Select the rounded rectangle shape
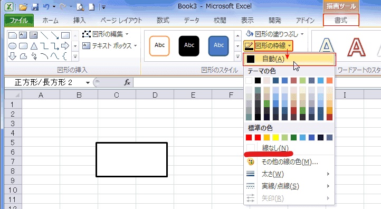 pos(23,46)
